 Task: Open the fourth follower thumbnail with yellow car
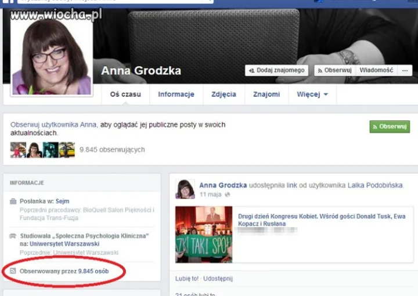[67, 149]
